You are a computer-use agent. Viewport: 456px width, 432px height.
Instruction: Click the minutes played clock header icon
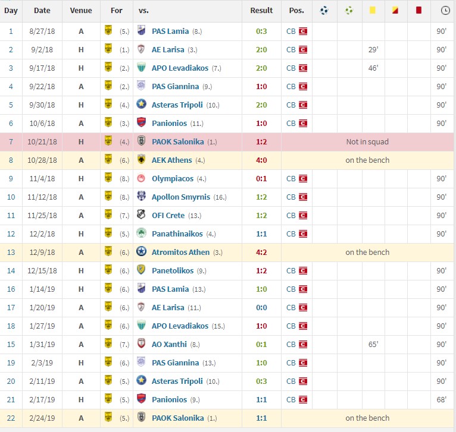tap(445, 11)
